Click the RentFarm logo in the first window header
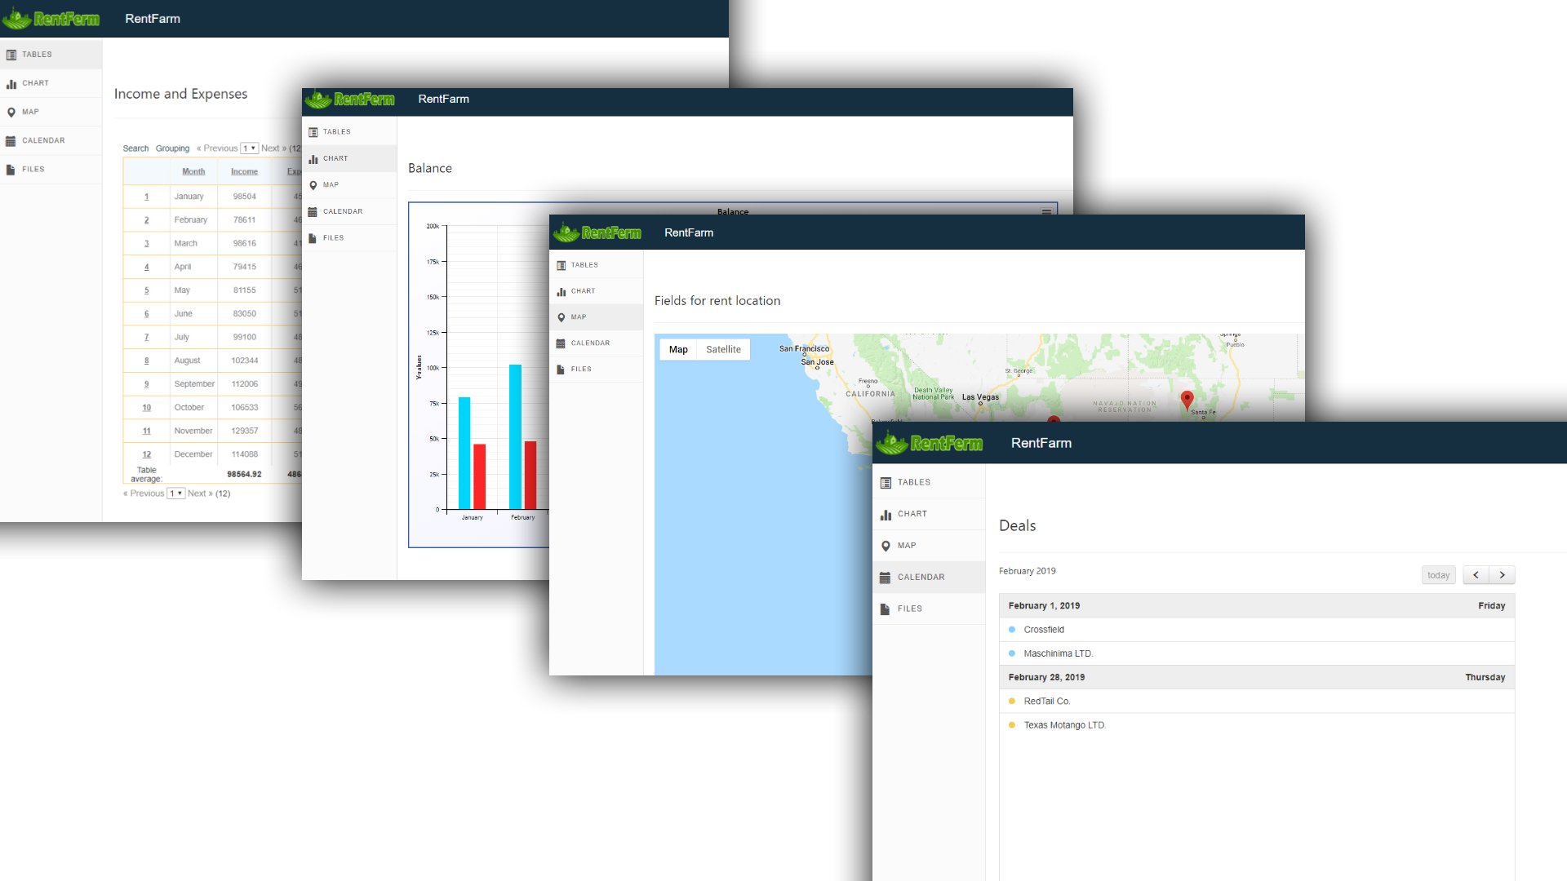 [51, 18]
